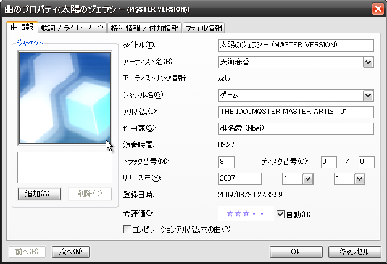Expand the アーティスト名 dropdown arrow
The image size is (387, 264).
pos(368,62)
